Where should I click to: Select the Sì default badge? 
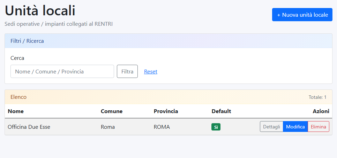pyautogui.click(x=216, y=127)
